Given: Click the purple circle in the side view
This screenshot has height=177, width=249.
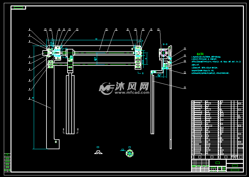Looking at the screenshot, I should 163,52.
